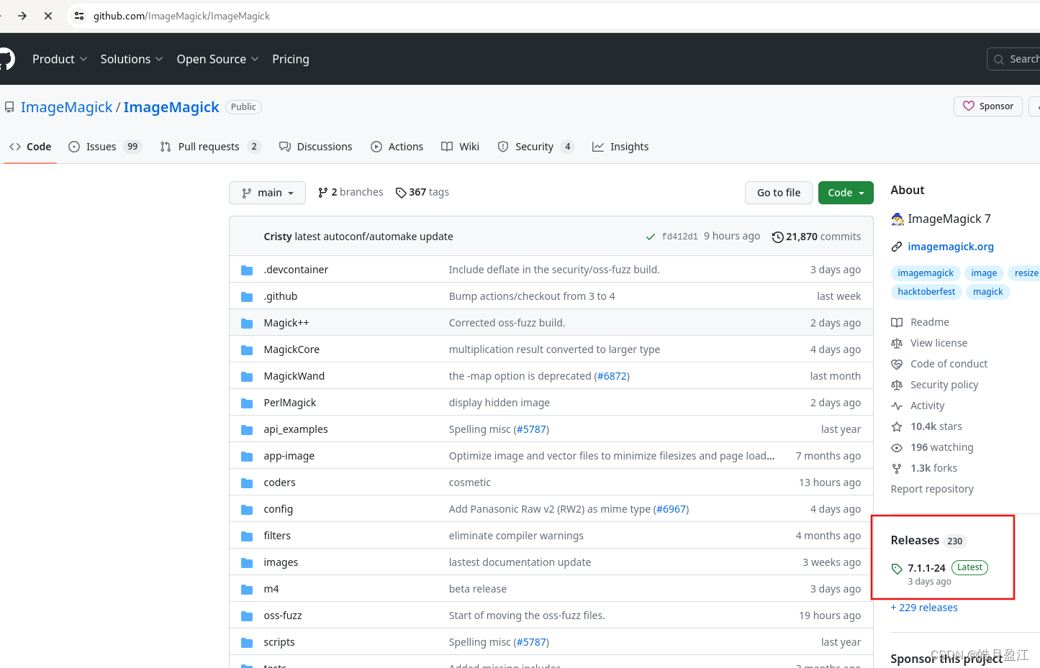
Task: Click the release tag icon for 7.1.1-24
Action: point(897,568)
